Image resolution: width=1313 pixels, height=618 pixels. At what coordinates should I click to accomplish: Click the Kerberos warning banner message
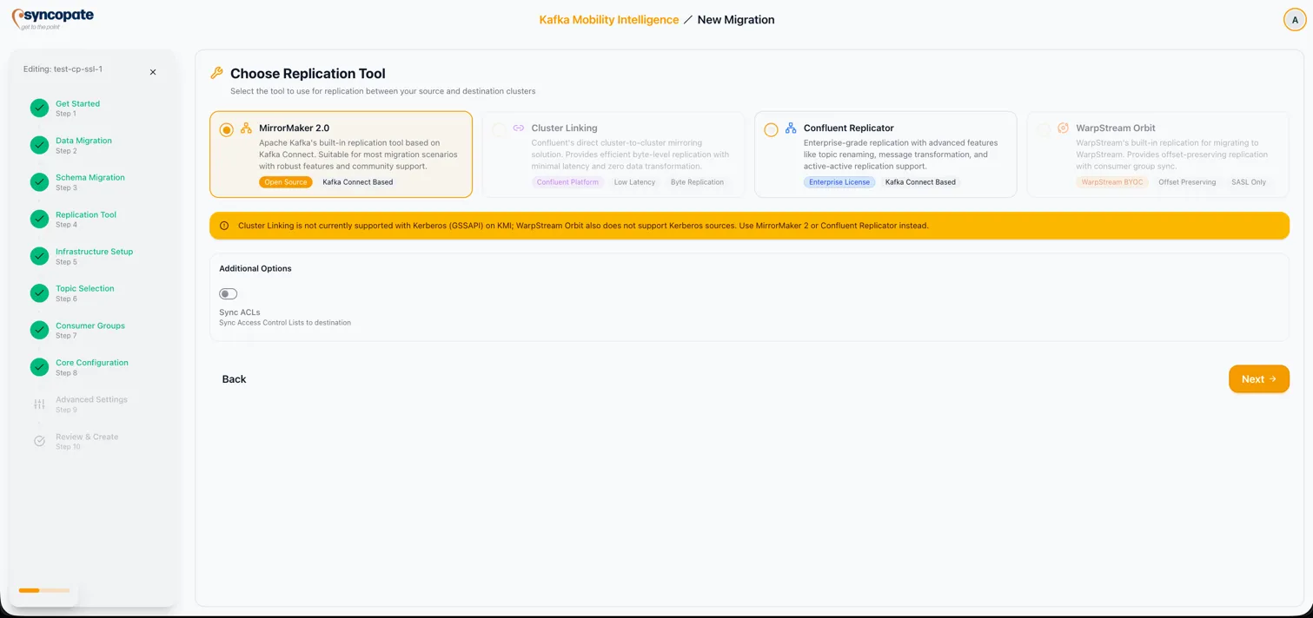583,226
